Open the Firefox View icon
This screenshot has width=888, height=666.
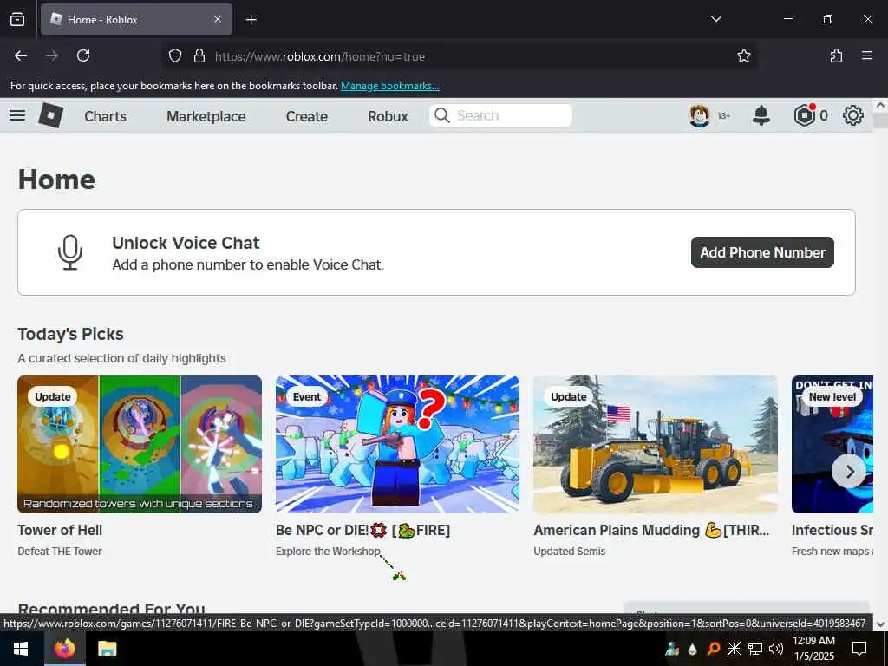(x=17, y=20)
